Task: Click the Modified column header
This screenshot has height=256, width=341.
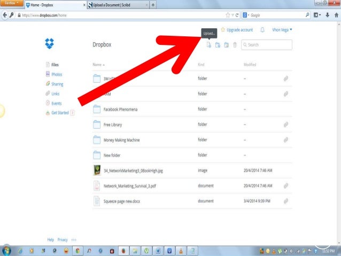Action: pos(250,65)
